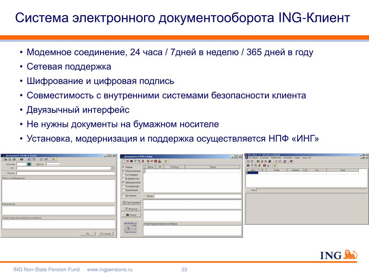The height and width of the screenshot is (277, 369).
Task: Click the new document icon in Документы НПФ window
Action: coord(124,161)
